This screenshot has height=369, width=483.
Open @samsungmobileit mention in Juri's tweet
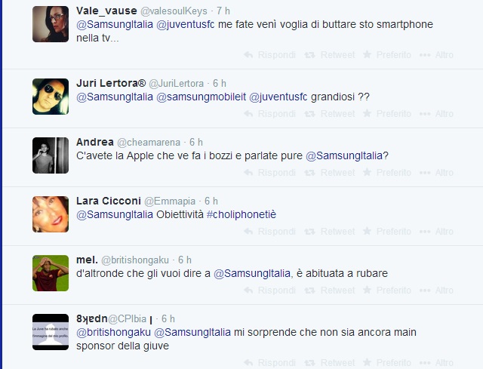(202, 97)
